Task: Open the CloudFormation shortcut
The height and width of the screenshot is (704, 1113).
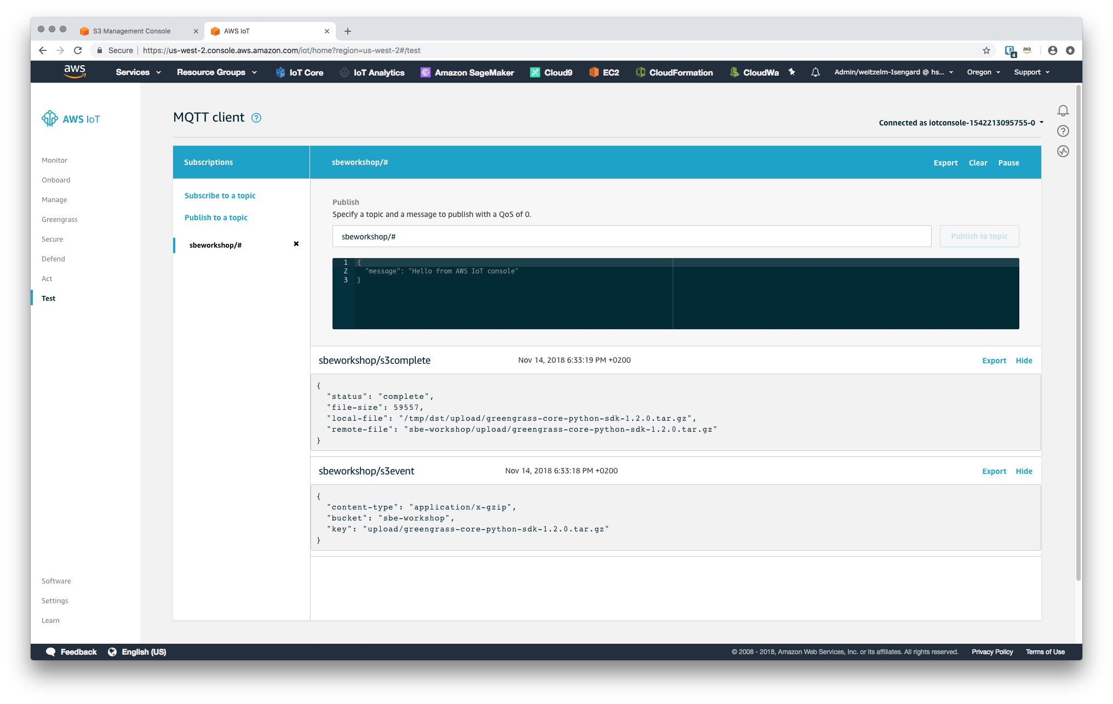Action: coord(674,72)
